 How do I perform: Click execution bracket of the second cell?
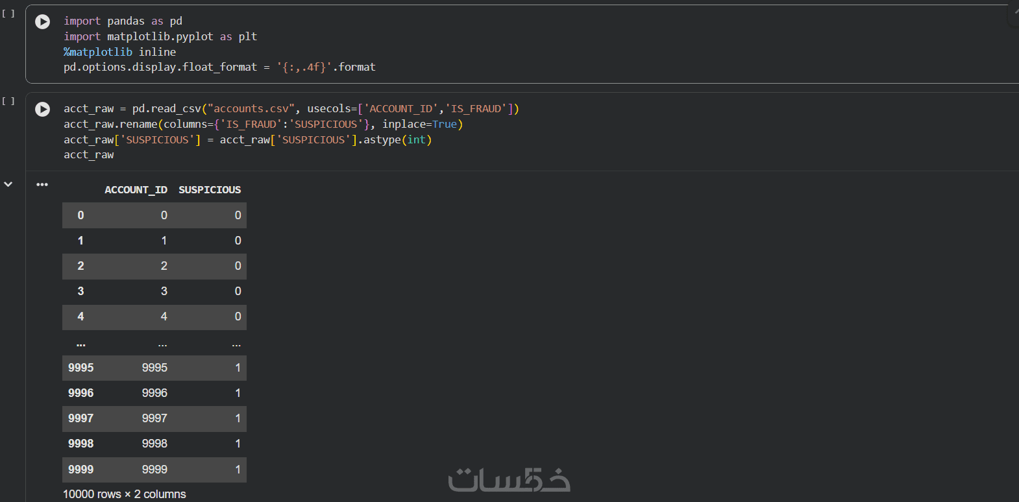(x=8, y=101)
